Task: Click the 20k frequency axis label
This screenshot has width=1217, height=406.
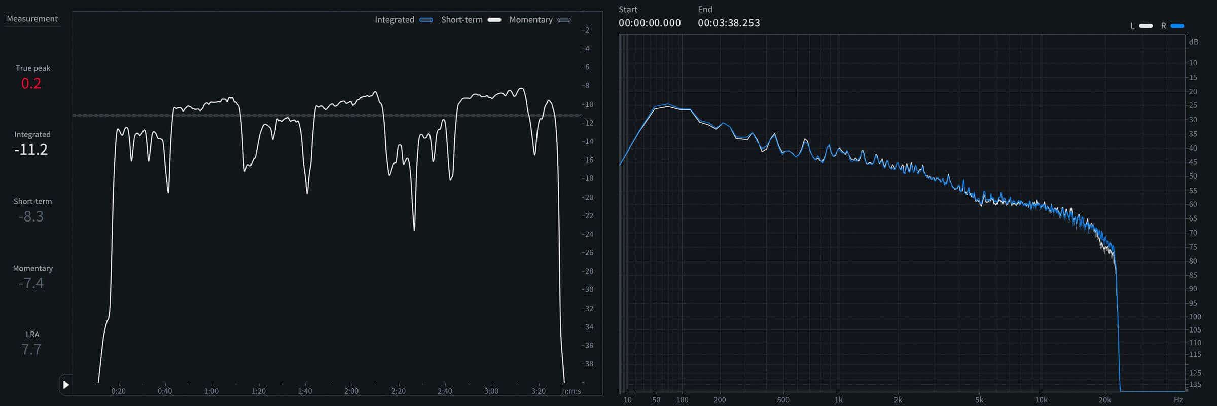Action: (x=1105, y=400)
